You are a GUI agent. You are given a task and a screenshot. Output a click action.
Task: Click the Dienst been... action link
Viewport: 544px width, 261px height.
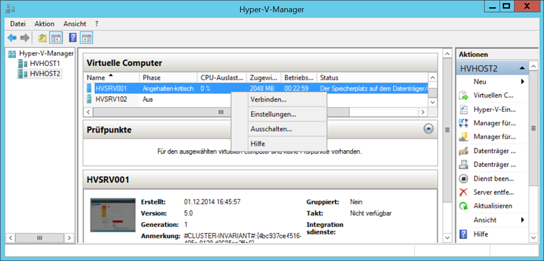(x=494, y=178)
